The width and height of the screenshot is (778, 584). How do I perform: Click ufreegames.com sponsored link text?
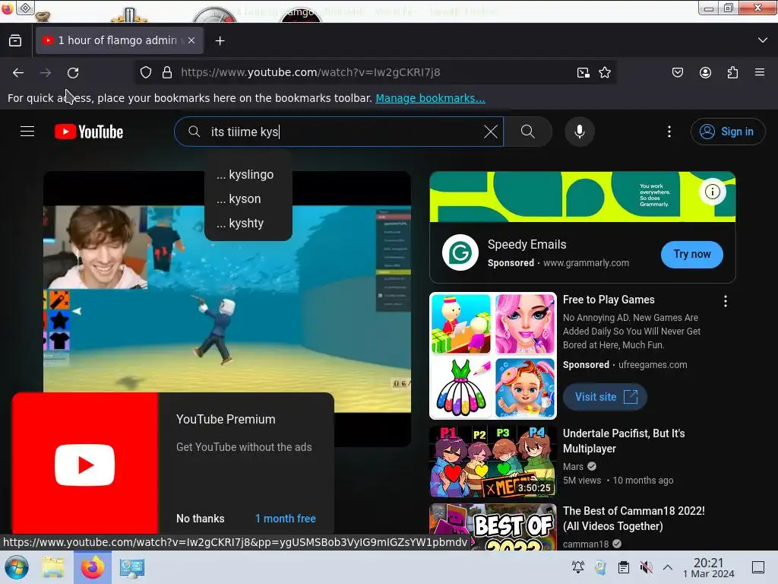pos(653,365)
